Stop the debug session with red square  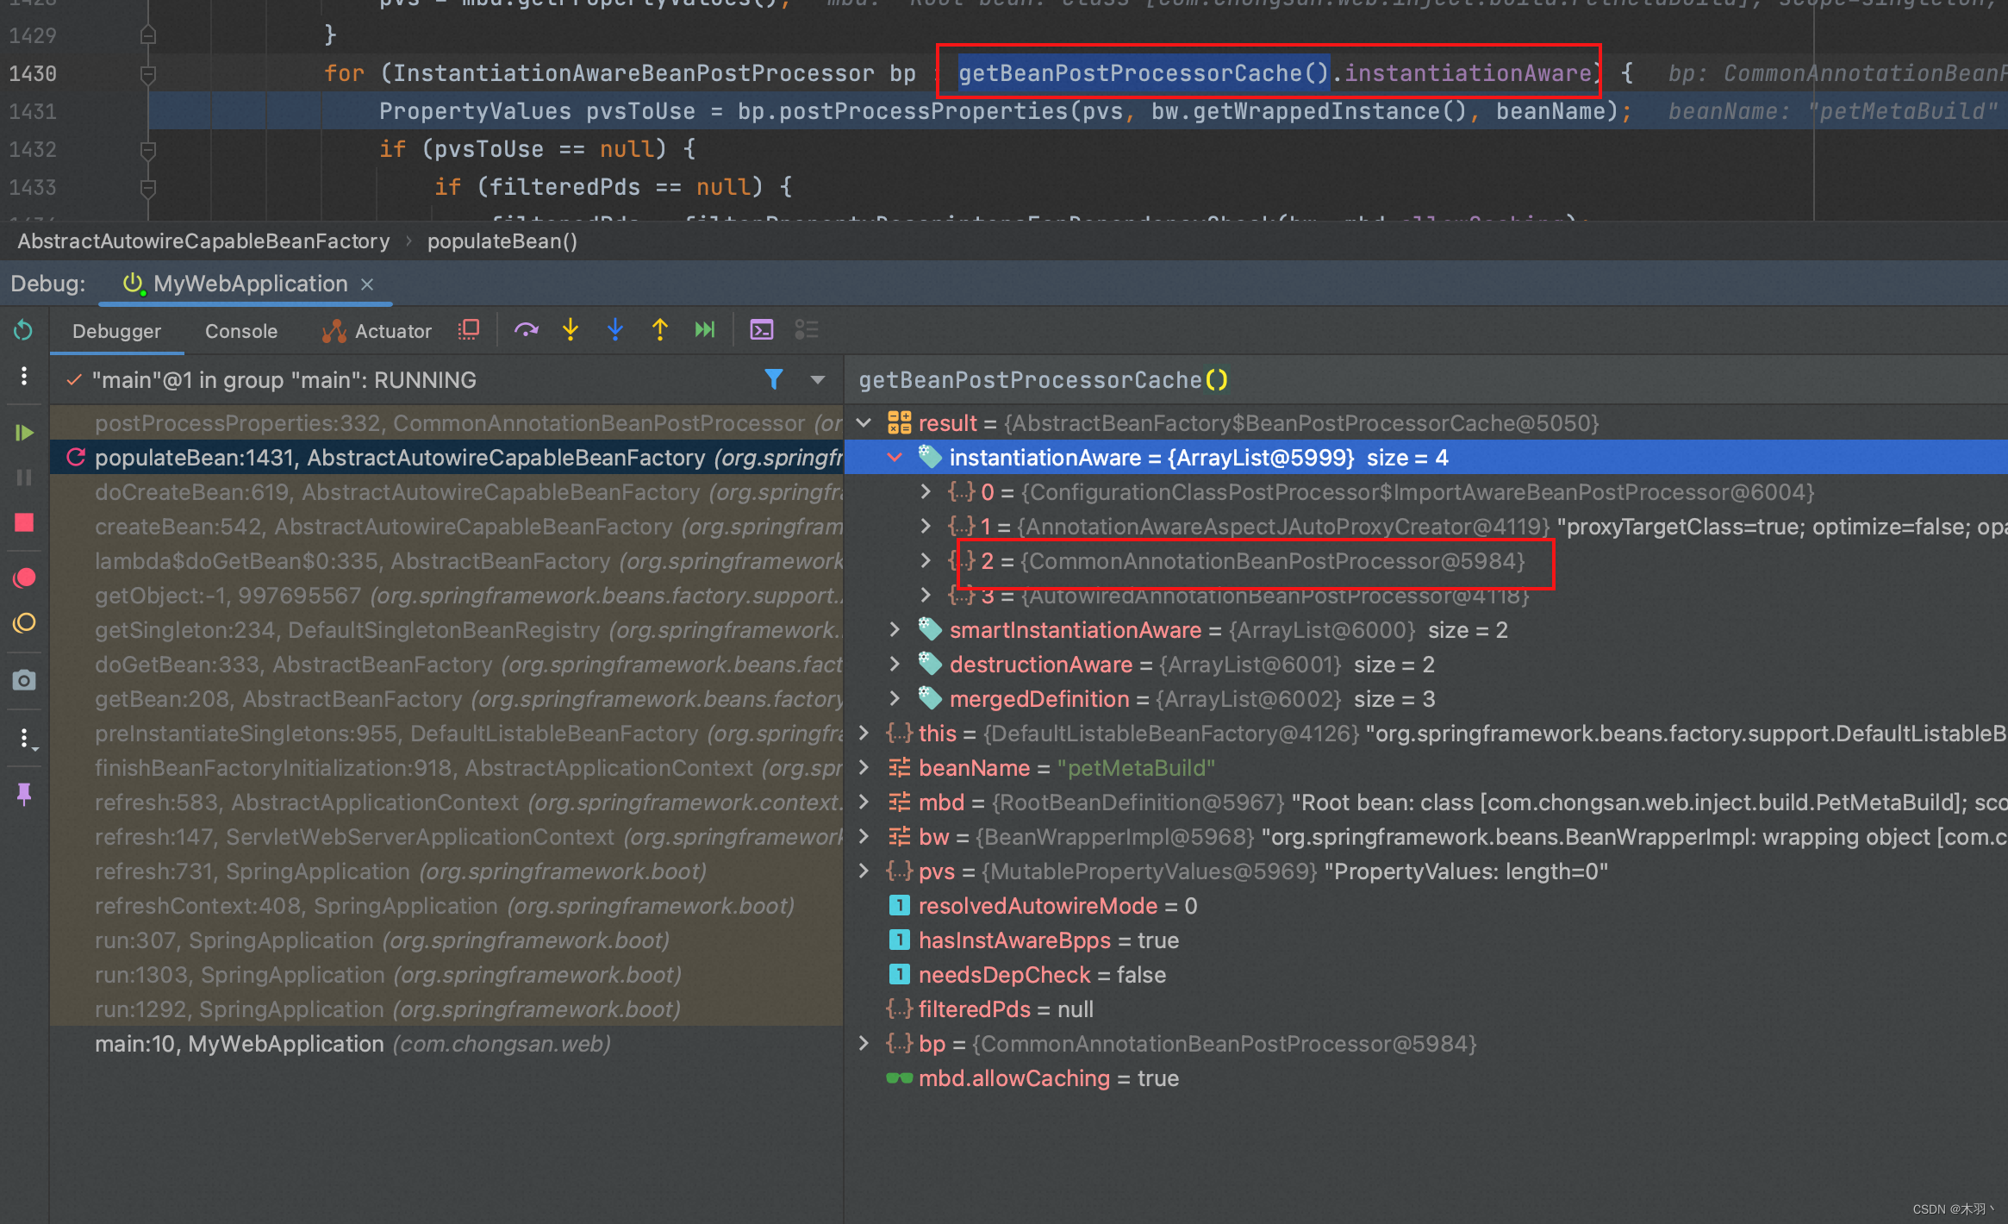24,523
